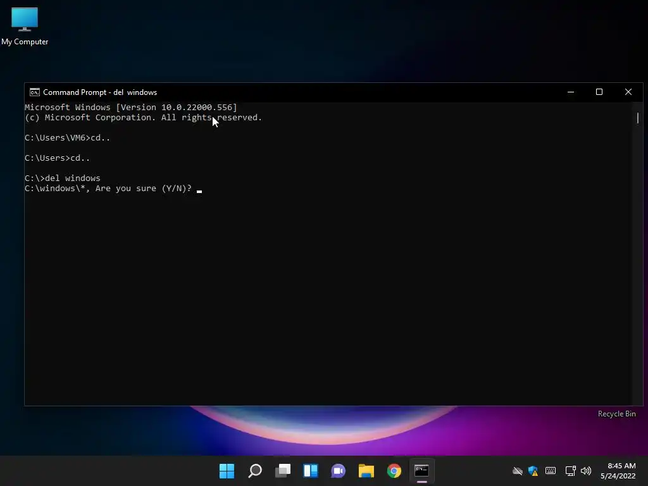Select the Recycle Bin desktop label
Viewport: 648px width, 486px height.
point(616,414)
